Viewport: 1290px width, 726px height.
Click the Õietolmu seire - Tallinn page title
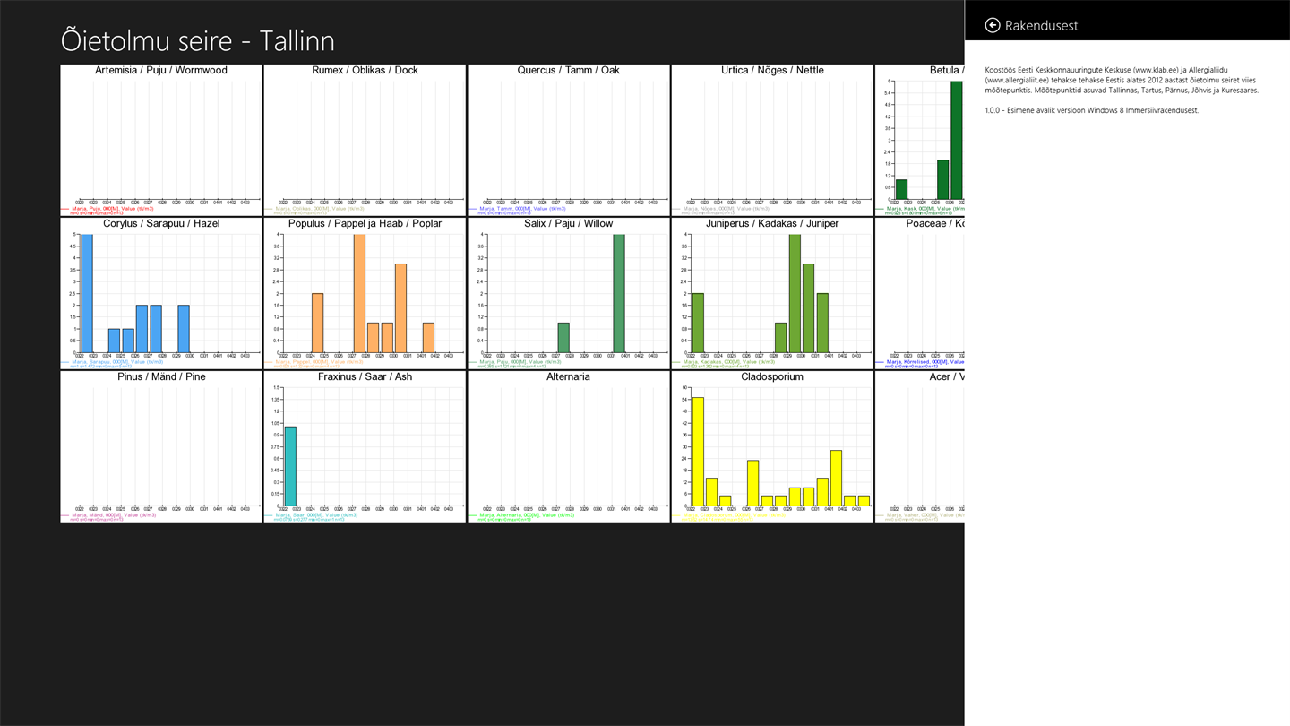coord(198,40)
